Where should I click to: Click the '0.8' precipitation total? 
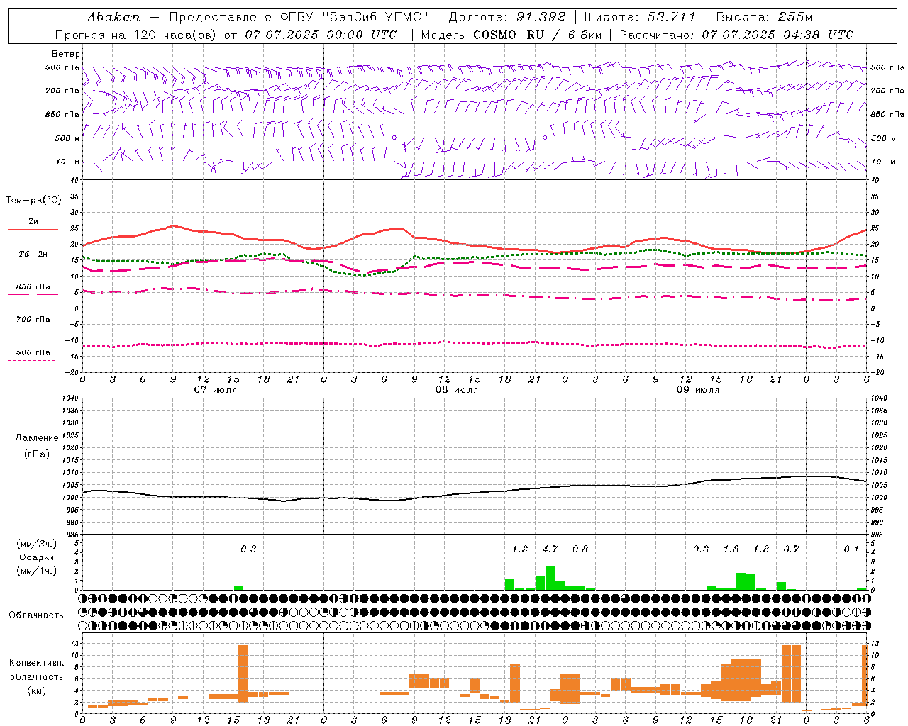[x=580, y=549]
